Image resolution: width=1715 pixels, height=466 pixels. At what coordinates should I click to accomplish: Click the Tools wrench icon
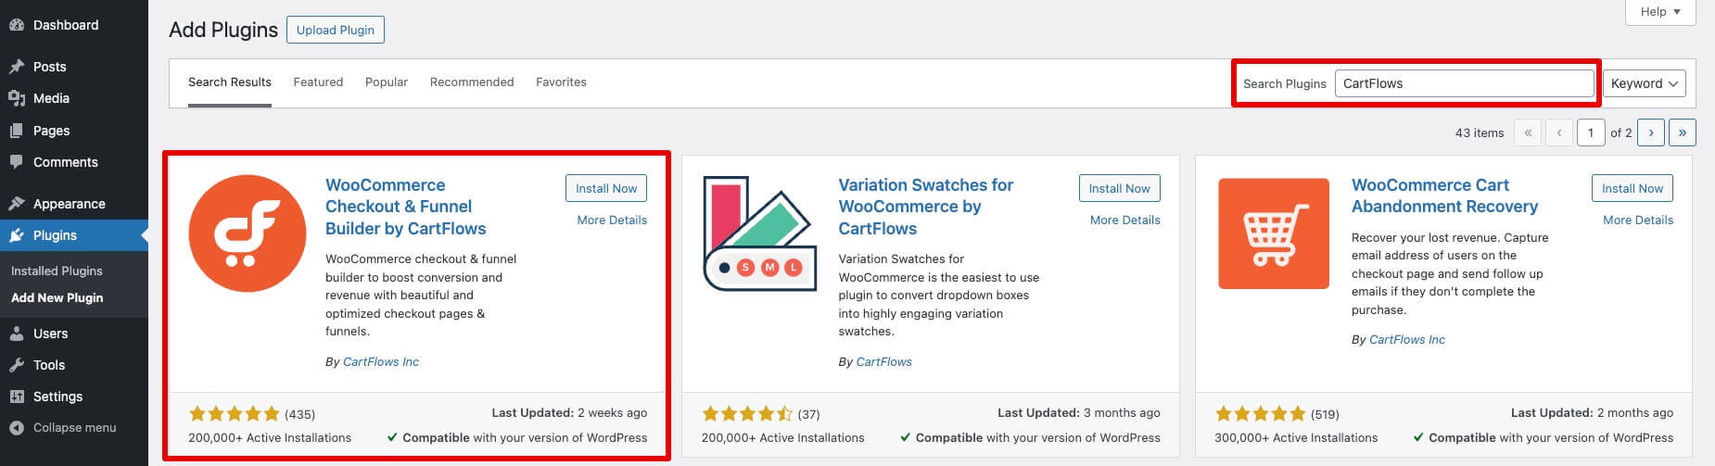pos(17,365)
